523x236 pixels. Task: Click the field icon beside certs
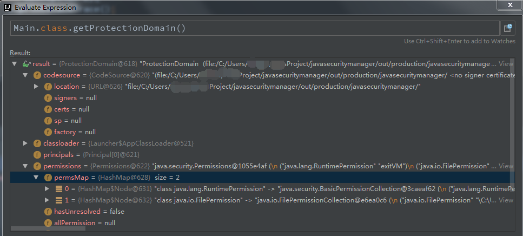coord(48,109)
